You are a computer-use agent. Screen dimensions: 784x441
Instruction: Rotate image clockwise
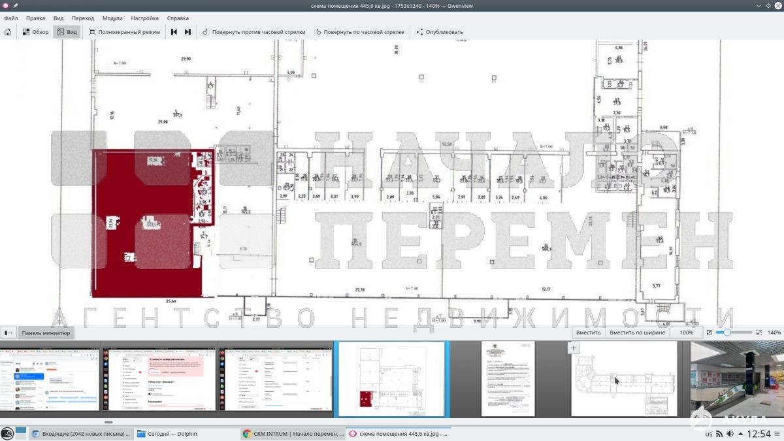(359, 31)
